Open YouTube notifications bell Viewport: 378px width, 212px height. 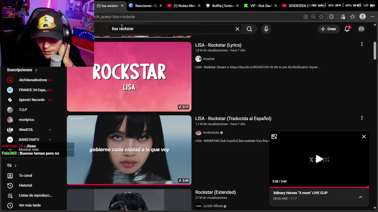pos(347,29)
